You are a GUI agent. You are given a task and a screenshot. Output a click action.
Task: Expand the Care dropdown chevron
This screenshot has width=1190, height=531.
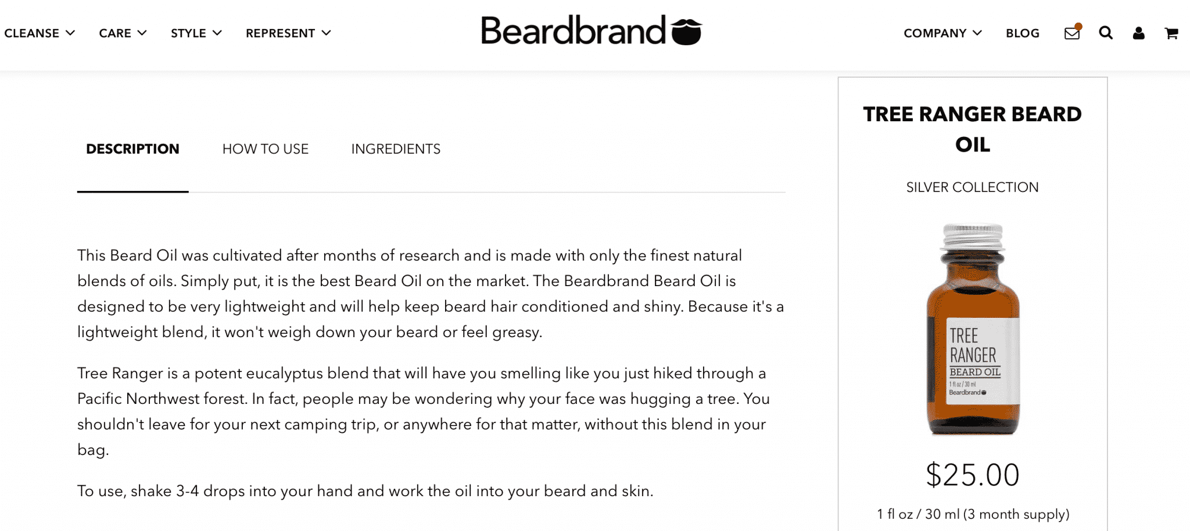pos(142,33)
